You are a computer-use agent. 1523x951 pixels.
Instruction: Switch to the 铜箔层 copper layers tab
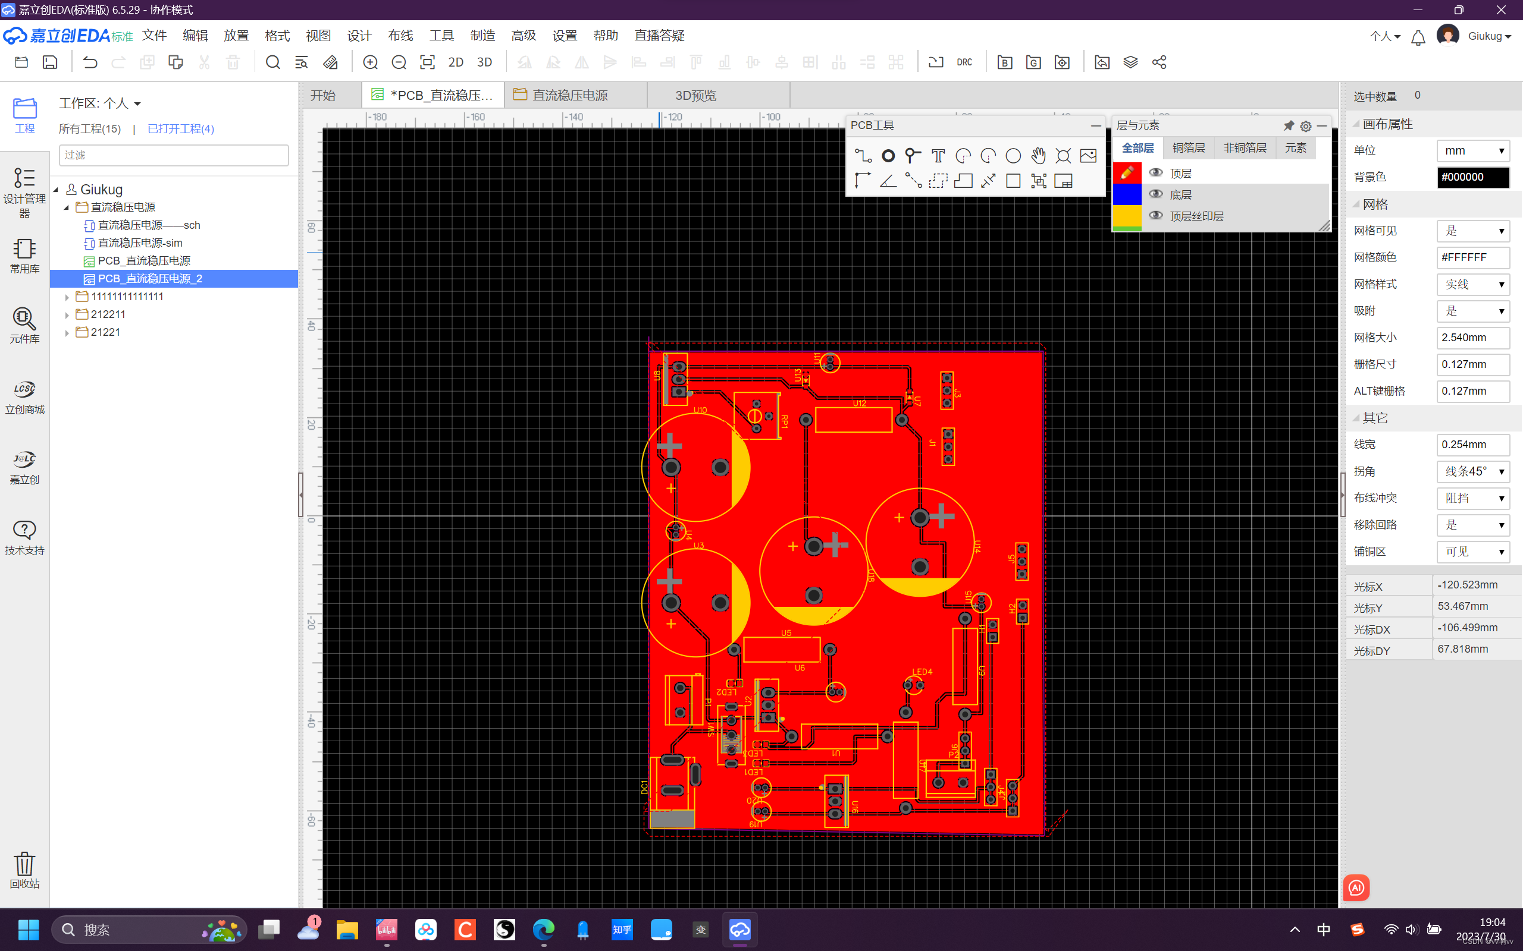point(1188,148)
